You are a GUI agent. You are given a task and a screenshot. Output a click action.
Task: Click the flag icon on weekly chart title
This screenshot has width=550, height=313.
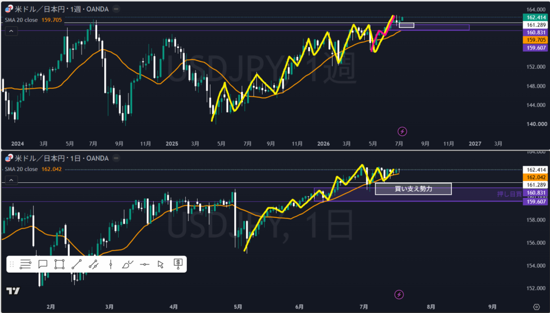[9, 9]
